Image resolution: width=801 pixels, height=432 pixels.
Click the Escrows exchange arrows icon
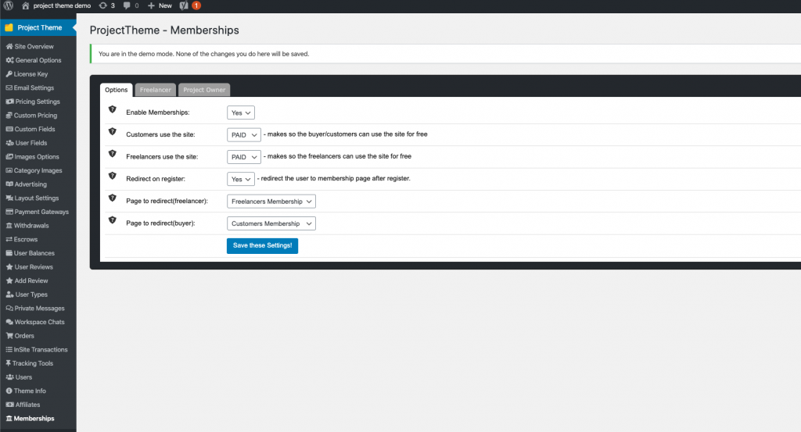click(x=9, y=239)
